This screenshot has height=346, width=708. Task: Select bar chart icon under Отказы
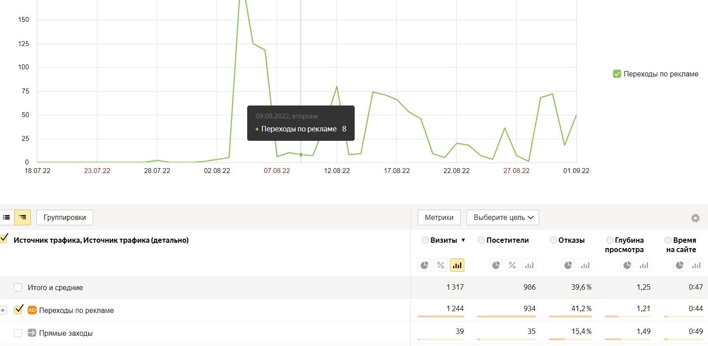(x=585, y=265)
